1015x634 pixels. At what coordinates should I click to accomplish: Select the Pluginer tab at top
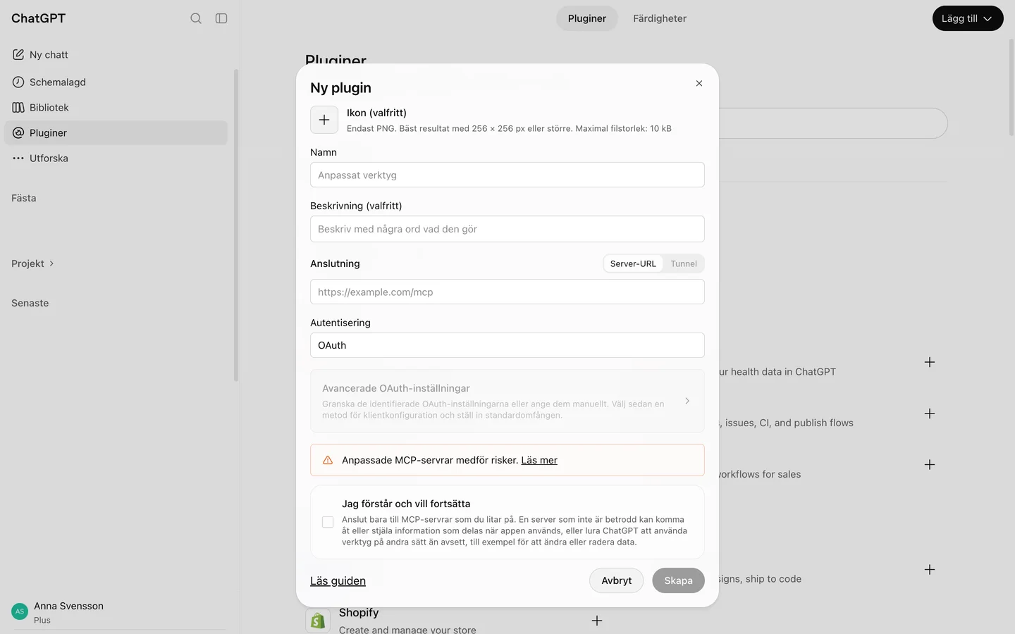(587, 18)
